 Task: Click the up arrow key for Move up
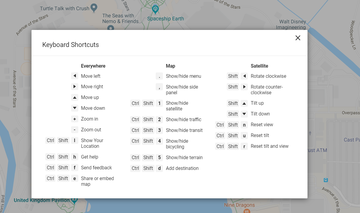(75, 97)
